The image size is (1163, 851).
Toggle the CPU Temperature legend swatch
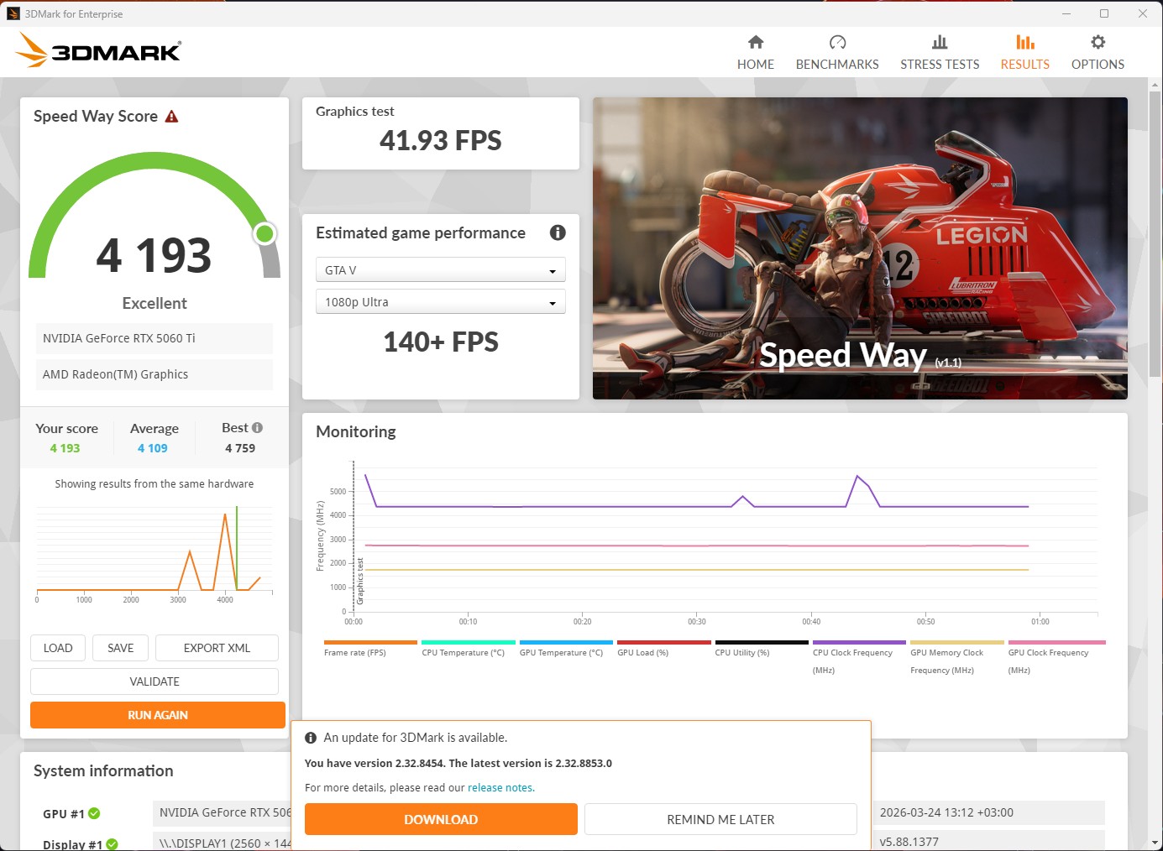pyautogui.click(x=469, y=643)
